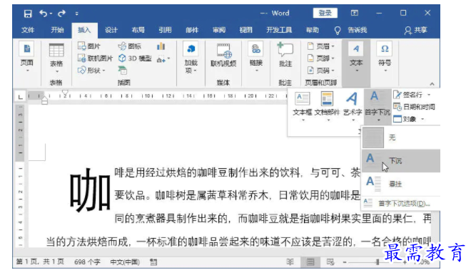Open ribbon display options icon
The width and height of the screenshot is (471, 275).
click(x=355, y=13)
